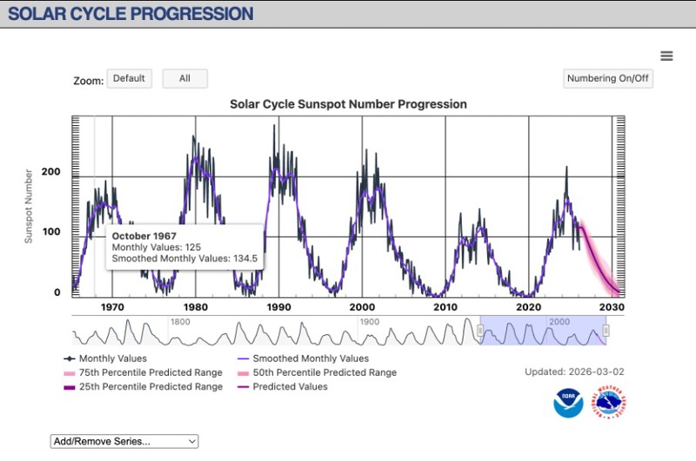Viewport: 696px width, 461px height.
Task: Open the chart hamburger context menu
Action: pyautogui.click(x=666, y=56)
